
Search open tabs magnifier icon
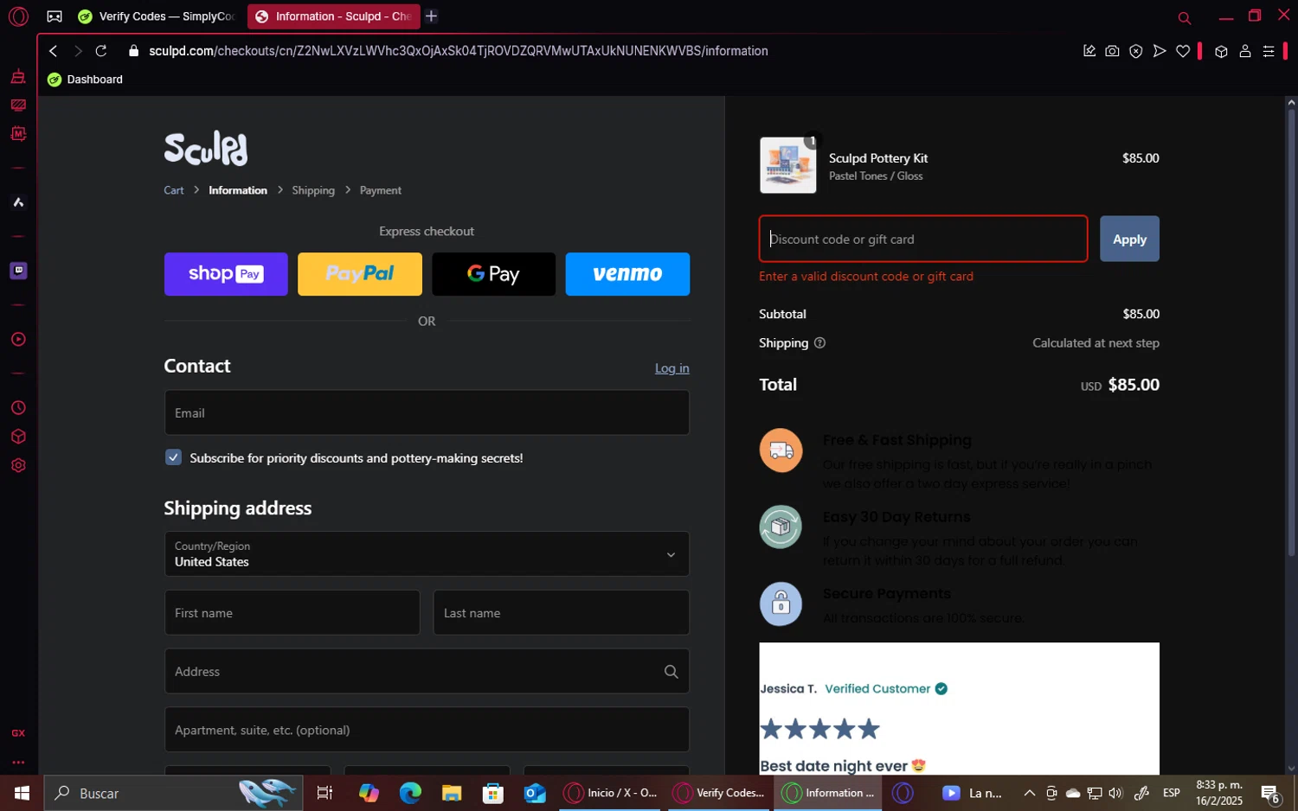click(1185, 17)
